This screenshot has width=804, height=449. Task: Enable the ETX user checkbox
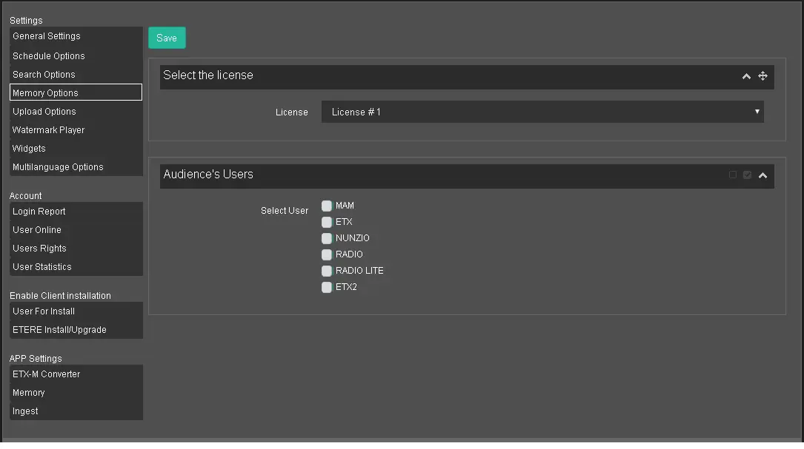327,222
